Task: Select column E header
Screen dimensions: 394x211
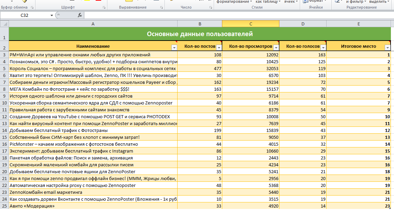Action: 359,24
